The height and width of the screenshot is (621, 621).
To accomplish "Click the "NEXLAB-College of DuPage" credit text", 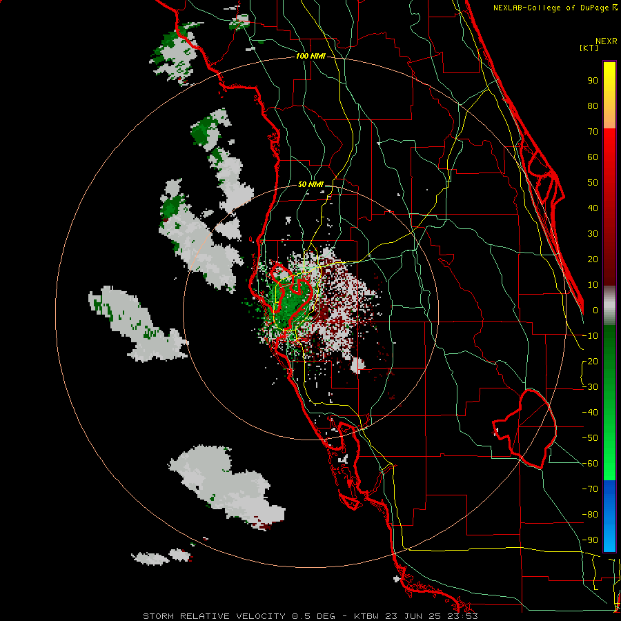I will point(552,8).
